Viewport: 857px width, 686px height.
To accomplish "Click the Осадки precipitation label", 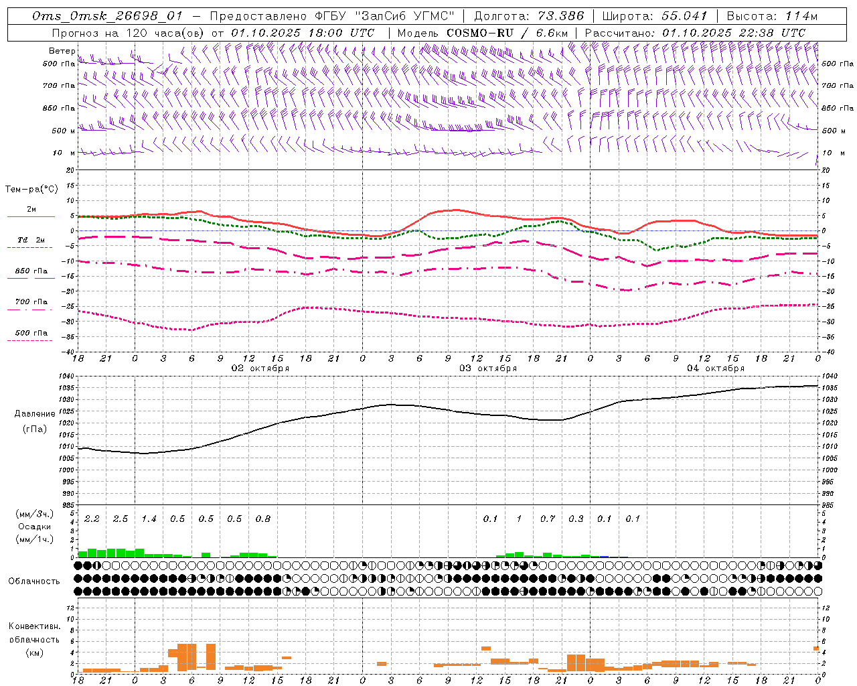I will coord(35,527).
